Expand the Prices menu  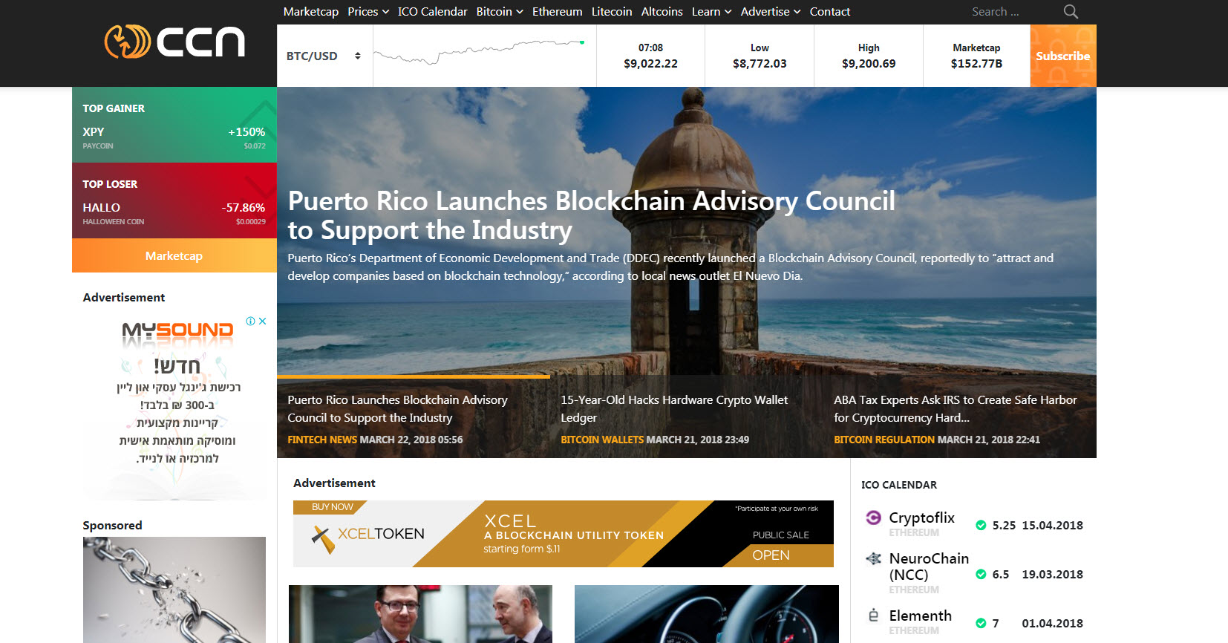(368, 12)
